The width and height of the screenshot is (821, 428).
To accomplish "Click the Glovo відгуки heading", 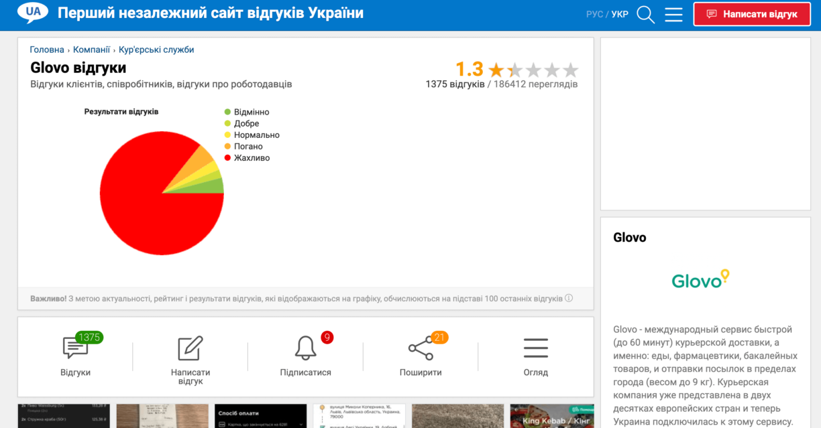I will 78,68.
